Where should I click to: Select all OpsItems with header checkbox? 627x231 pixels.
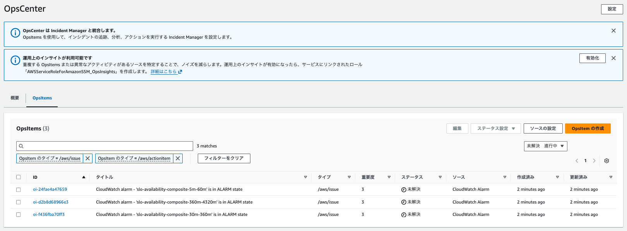pos(18,177)
